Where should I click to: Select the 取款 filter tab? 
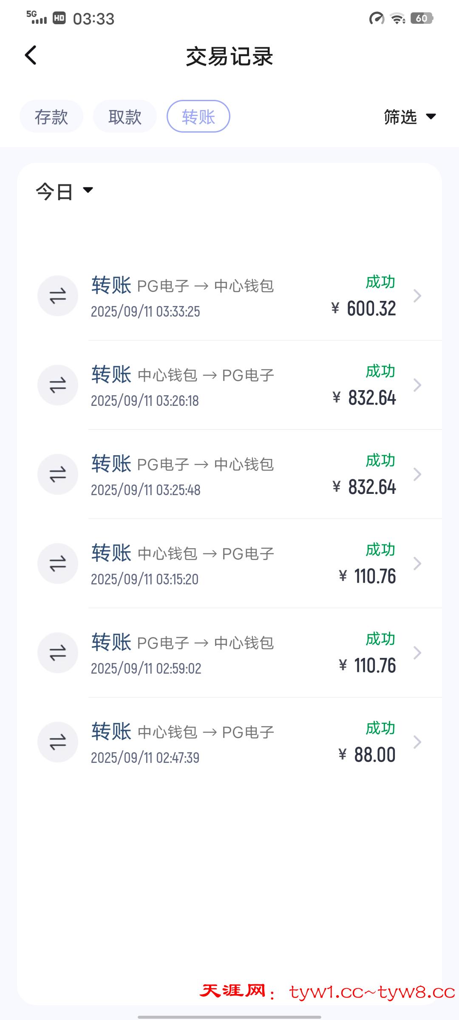tap(125, 116)
